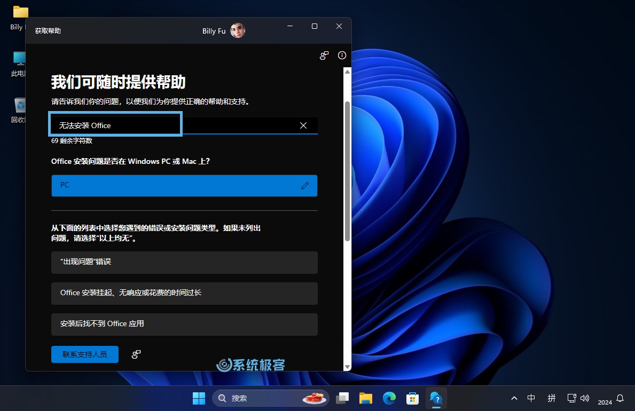Screen dimensions: 635x411
Task: Launch Microsoft Edge from the taskbar
Action: click(x=389, y=398)
